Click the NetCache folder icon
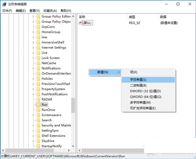The height and width of the screenshot is (159, 196). [38, 63]
